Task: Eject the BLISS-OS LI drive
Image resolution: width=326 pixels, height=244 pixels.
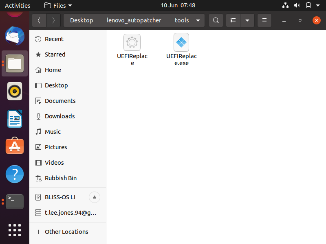Action: click(x=95, y=197)
